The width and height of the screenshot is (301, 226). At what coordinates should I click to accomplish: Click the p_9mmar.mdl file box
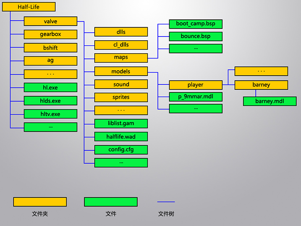pyautogui.click(x=196, y=97)
